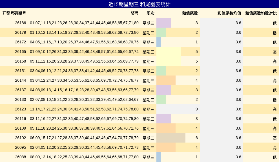The height and width of the screenshot is (162, 279).
Task: Click the blue bar in row 26172
Action: 159,42
